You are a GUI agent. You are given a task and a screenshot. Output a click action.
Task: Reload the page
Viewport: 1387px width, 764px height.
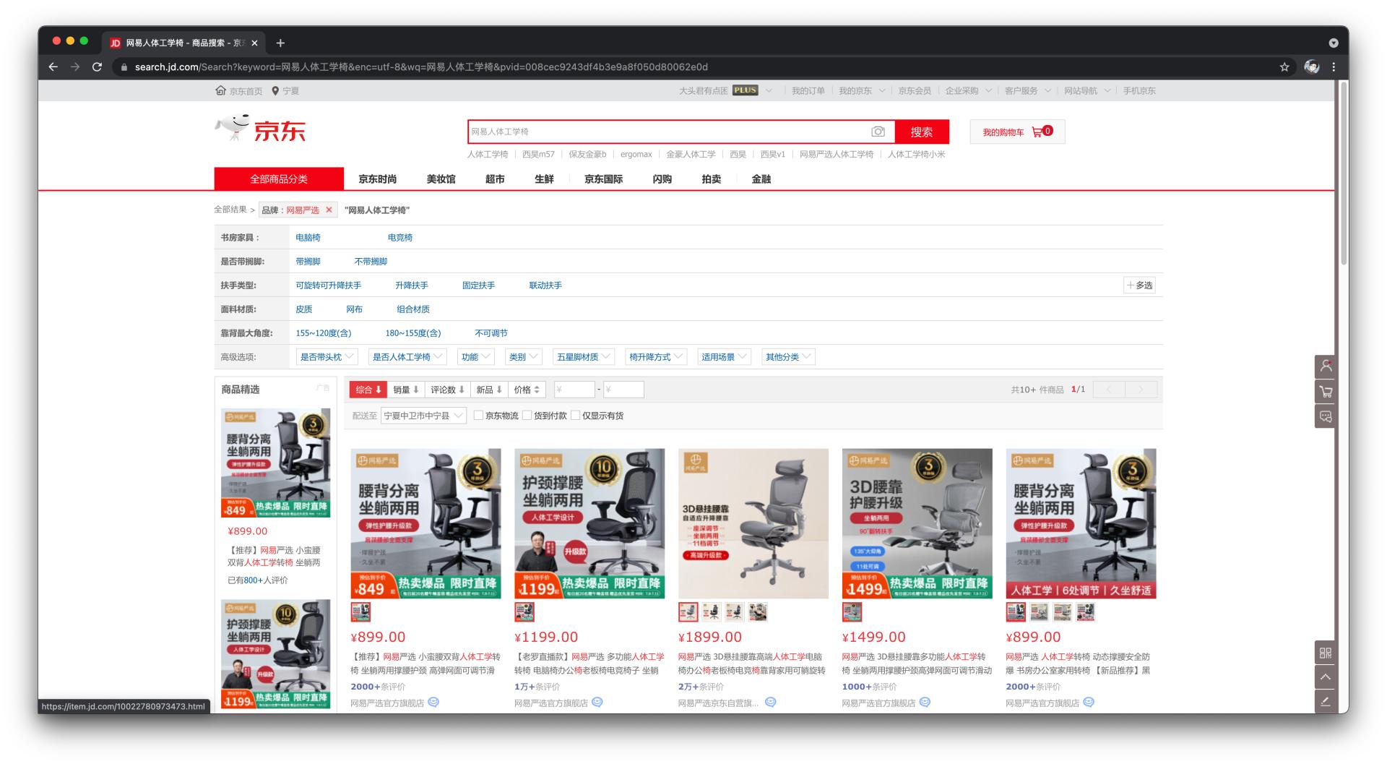pyautogui.click(x=97, y=67)
